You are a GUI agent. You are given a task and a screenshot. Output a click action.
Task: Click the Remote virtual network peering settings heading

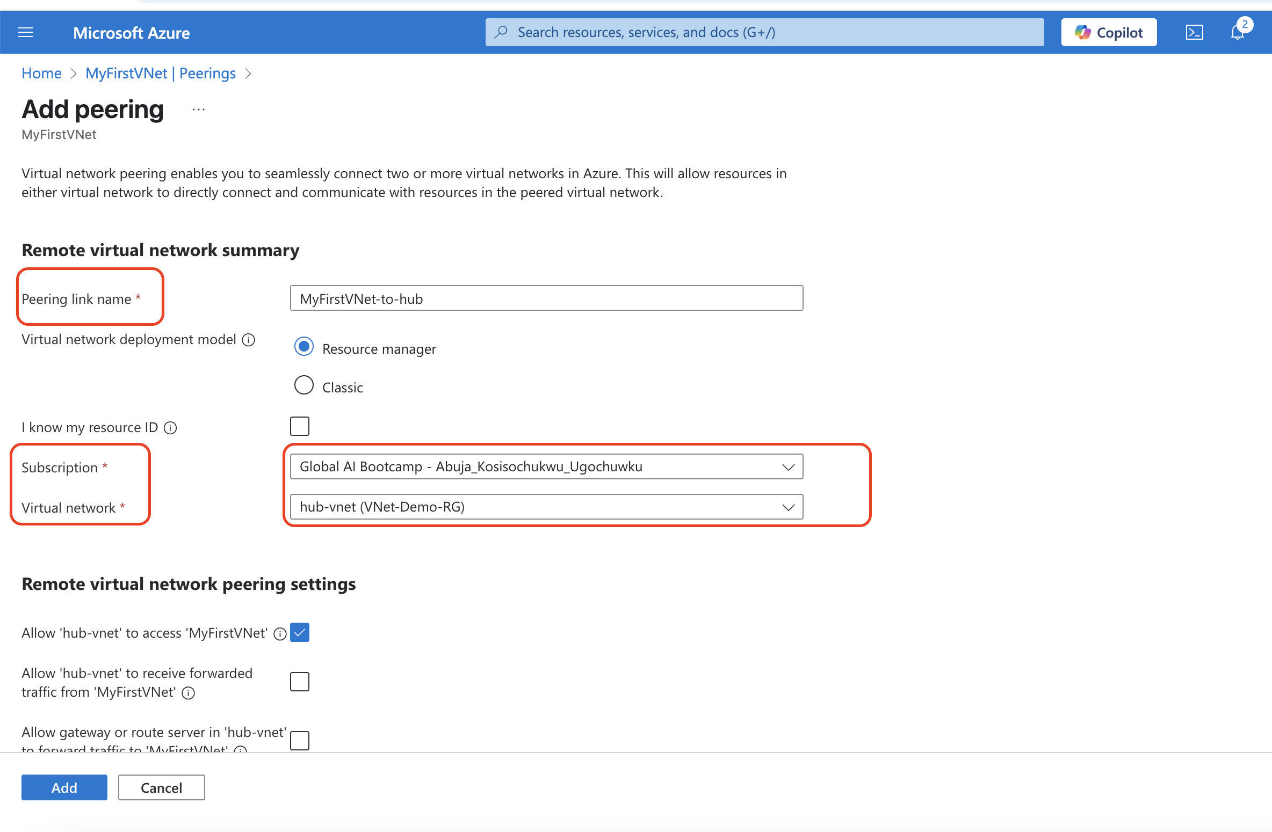coord(189,584)
